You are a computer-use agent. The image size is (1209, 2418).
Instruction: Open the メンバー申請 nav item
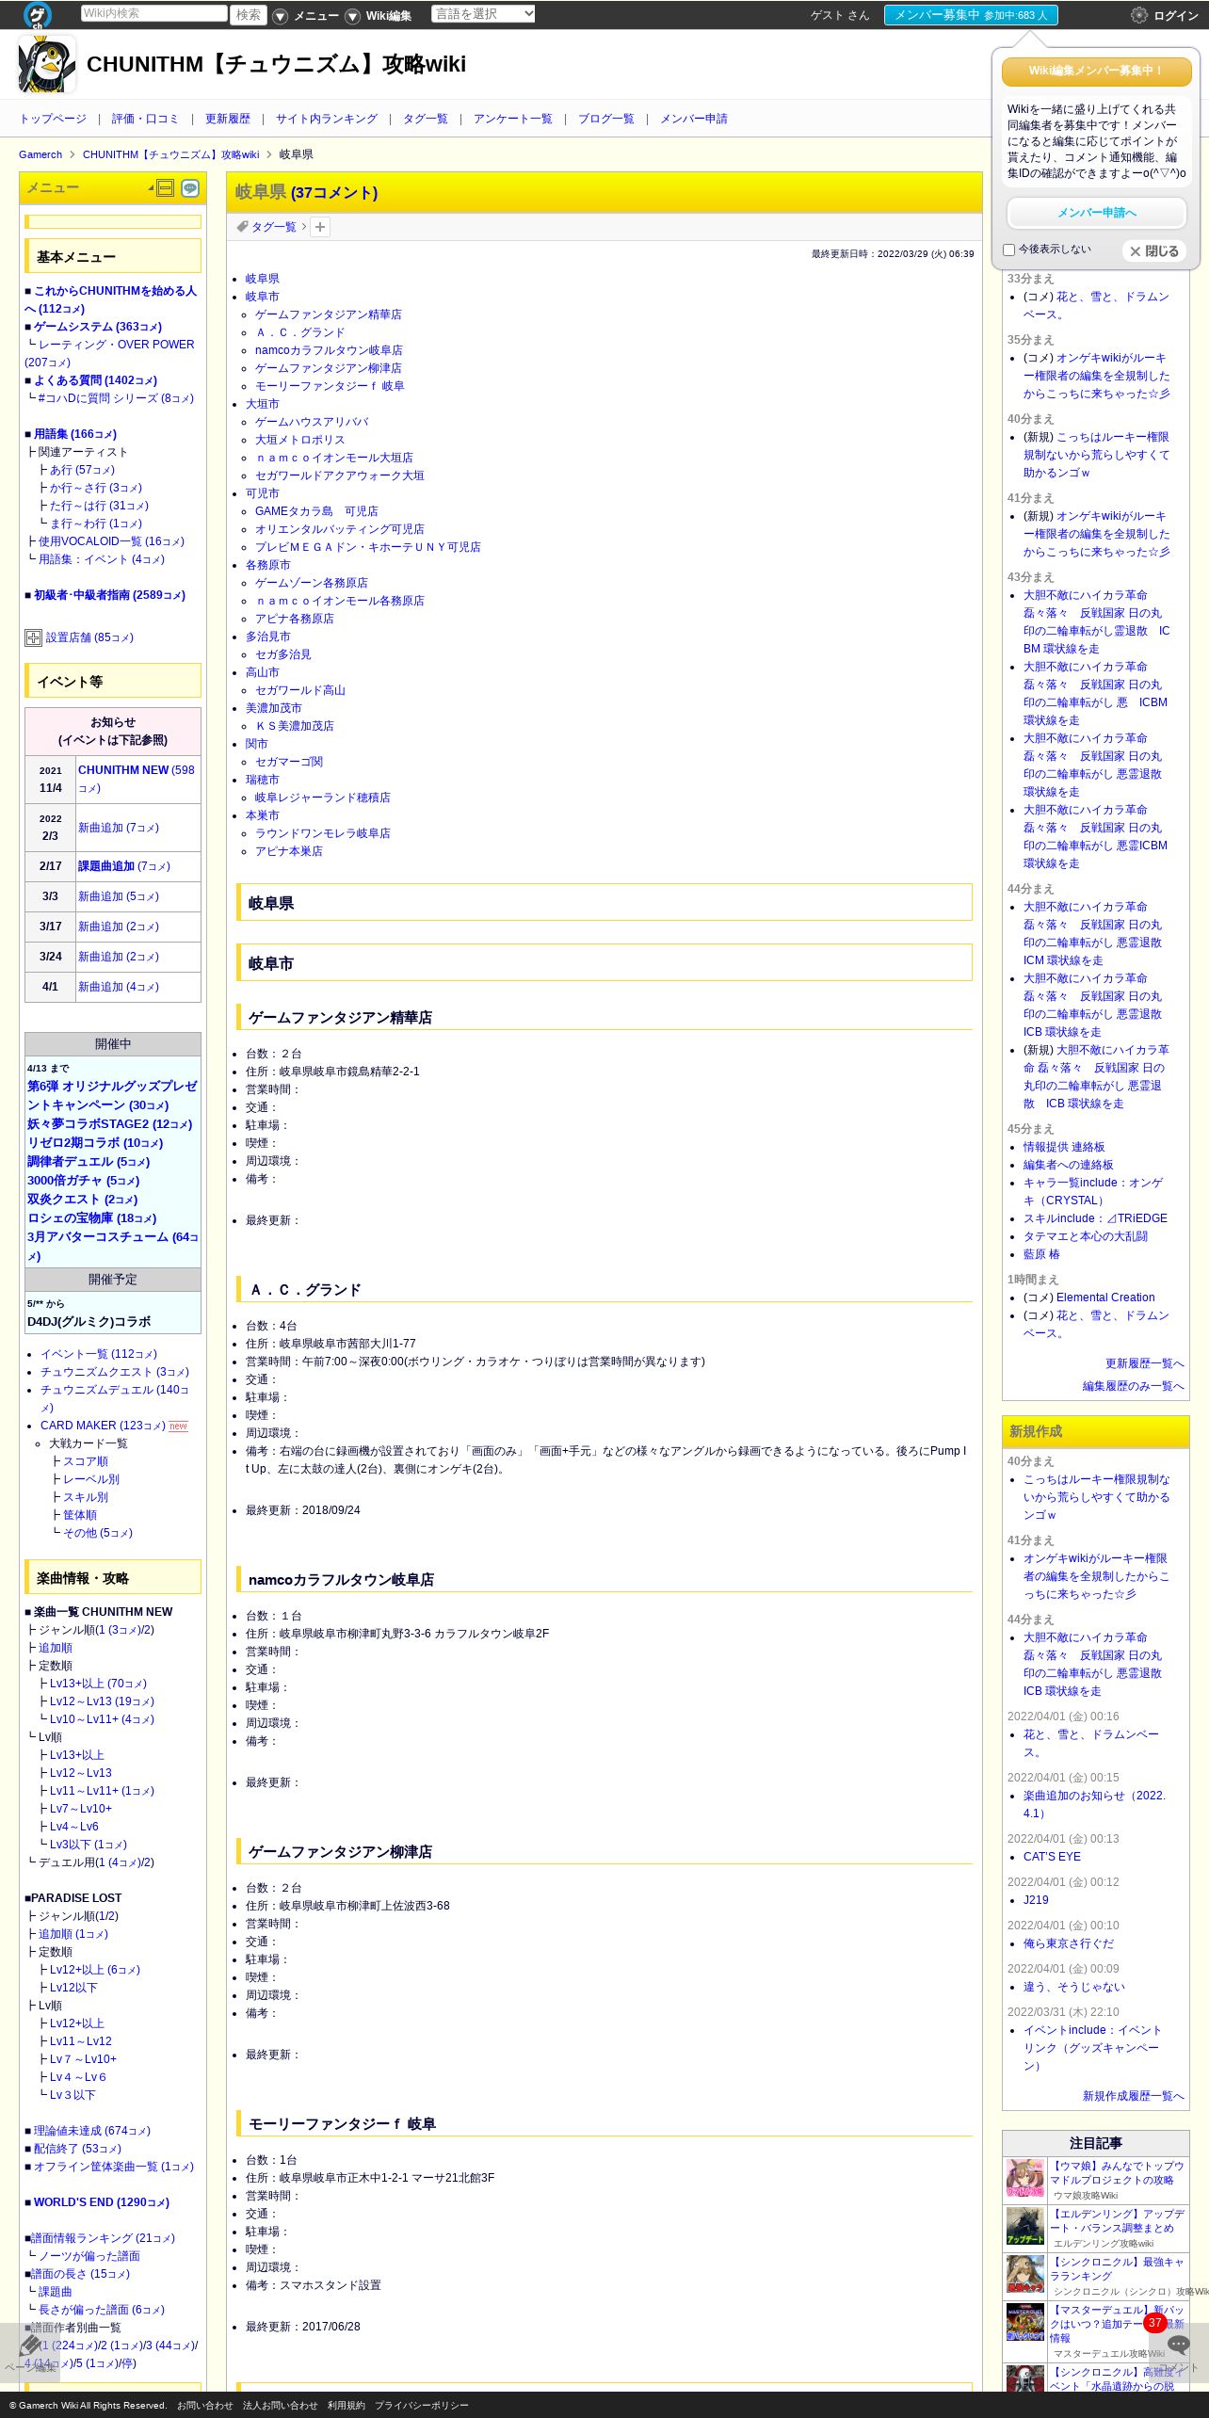[694, 119]
